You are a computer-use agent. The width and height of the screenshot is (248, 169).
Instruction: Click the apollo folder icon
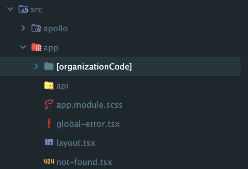click(36, 28)
